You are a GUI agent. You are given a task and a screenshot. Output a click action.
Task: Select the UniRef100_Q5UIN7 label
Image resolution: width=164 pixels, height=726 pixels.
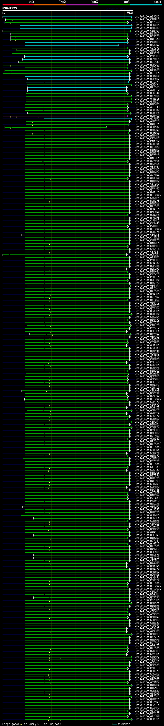click(x=147, y=617)
